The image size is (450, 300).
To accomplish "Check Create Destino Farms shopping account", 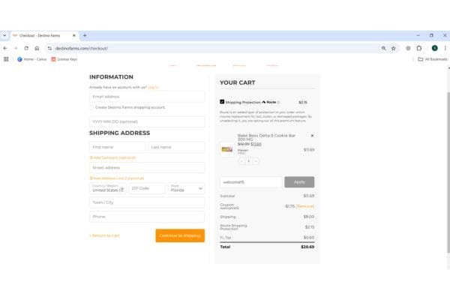I will point(91,107).
